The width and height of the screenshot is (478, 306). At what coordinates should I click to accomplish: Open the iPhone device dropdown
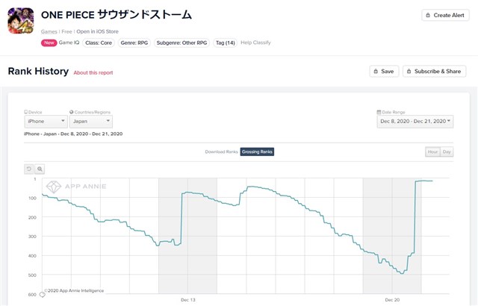pyautogui.click(x=46, y=121)
